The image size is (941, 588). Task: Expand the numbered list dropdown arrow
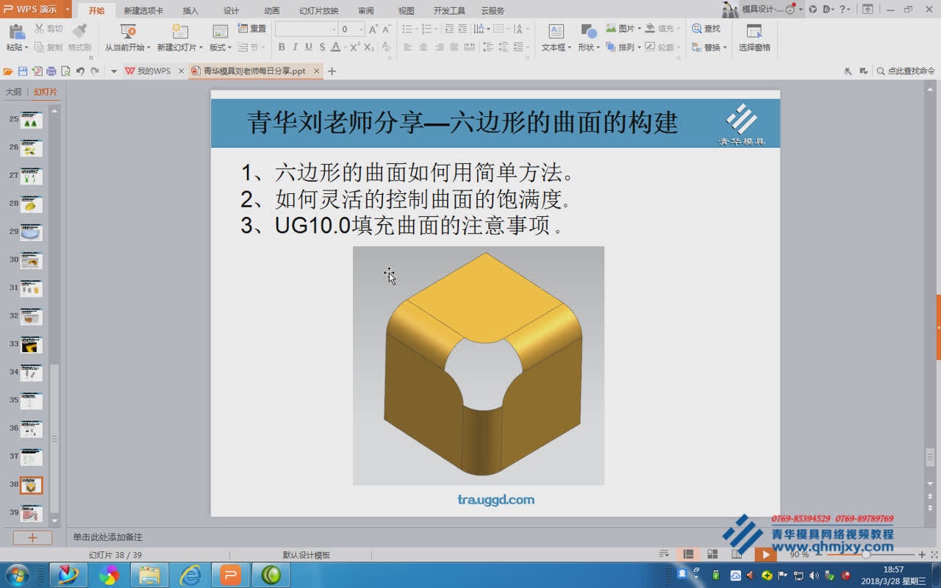pyautogui.click(x=437, y=29)
